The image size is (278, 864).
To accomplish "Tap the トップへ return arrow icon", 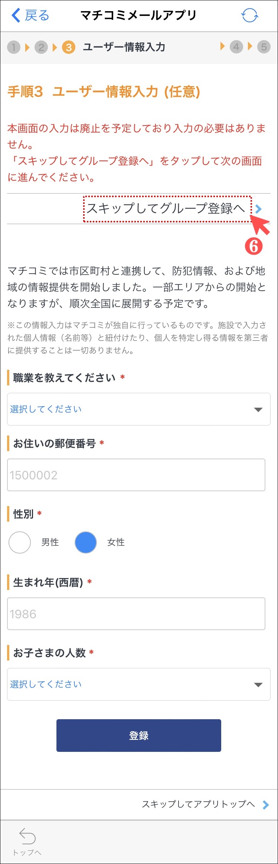I will tap(27, 836).
